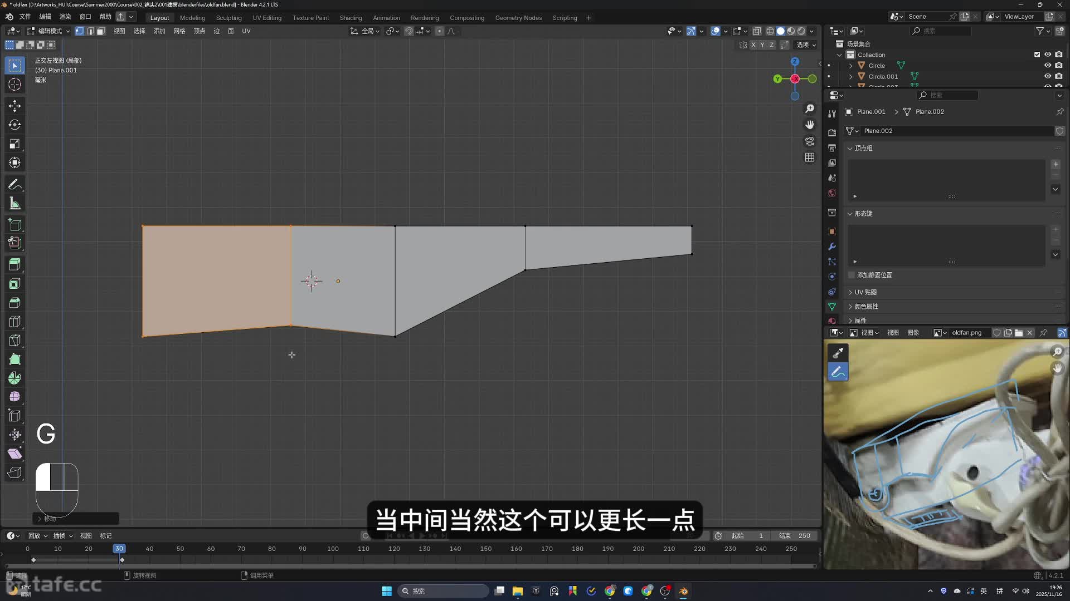
Task: Enable the Add Rest Position checkbox
Action: (852, 275)
